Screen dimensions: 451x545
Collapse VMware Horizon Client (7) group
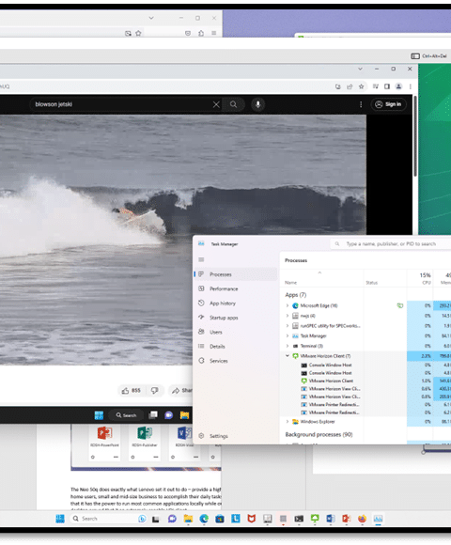[x=288, y=355]
